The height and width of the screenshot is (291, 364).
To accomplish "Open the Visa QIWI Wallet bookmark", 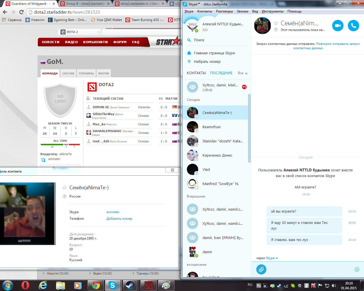I will [x=106, y=20].
